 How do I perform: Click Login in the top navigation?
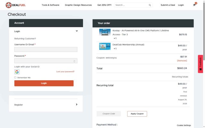[181, 5]
